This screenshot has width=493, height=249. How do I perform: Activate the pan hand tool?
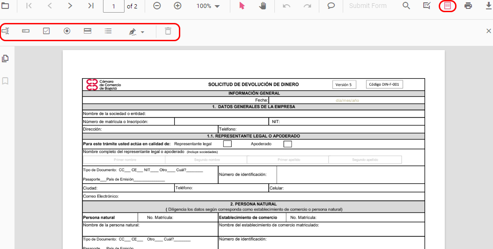(x=263, y=6)
